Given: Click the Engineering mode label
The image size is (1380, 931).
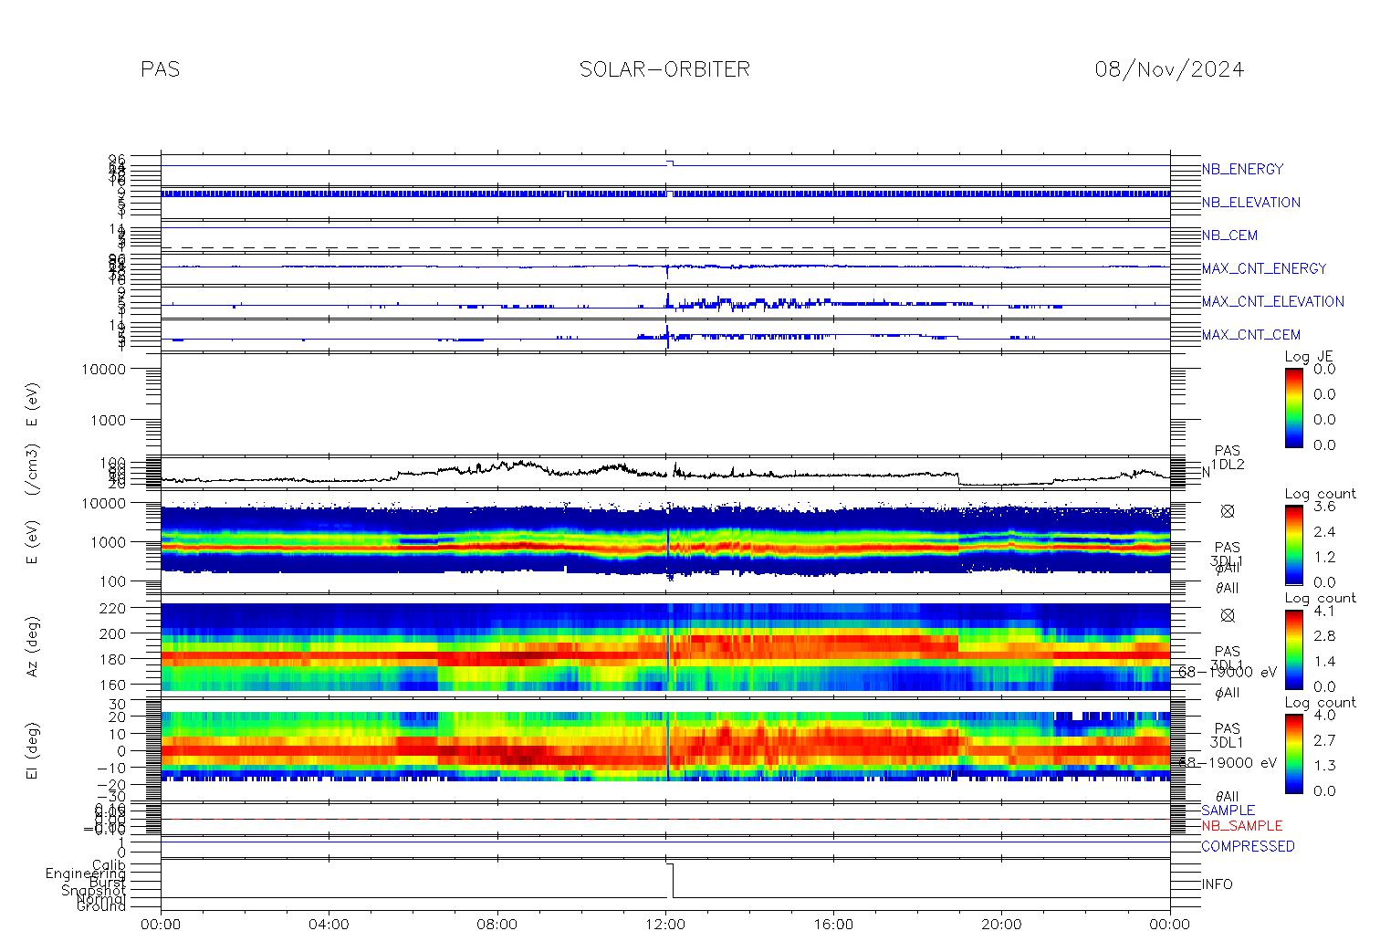Looking at the screenshot, I should click(86, 873).
